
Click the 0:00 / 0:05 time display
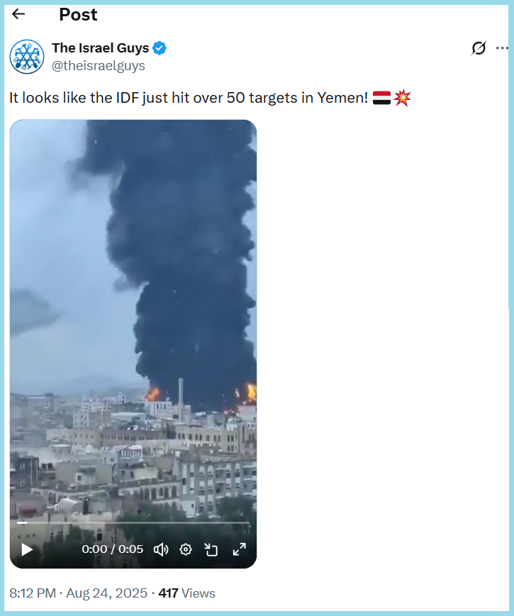[x=113, y=549]
